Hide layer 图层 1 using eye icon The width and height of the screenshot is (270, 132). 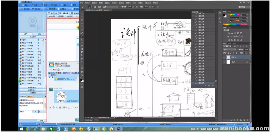point(224,58)
